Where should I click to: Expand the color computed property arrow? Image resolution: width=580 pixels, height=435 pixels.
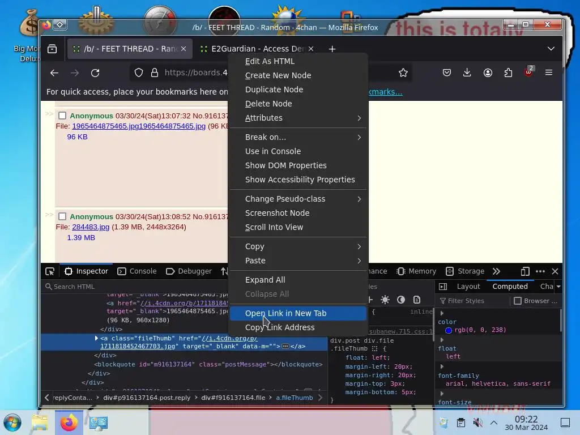point(442,313)
